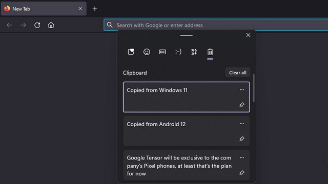Open more options for Google Tensor entry
Image resolution: width=328 pixels, height=184 pixels.
coord(242,158)
